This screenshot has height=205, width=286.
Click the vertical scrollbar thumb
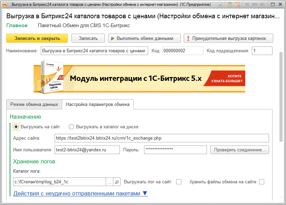click(281, 96)
